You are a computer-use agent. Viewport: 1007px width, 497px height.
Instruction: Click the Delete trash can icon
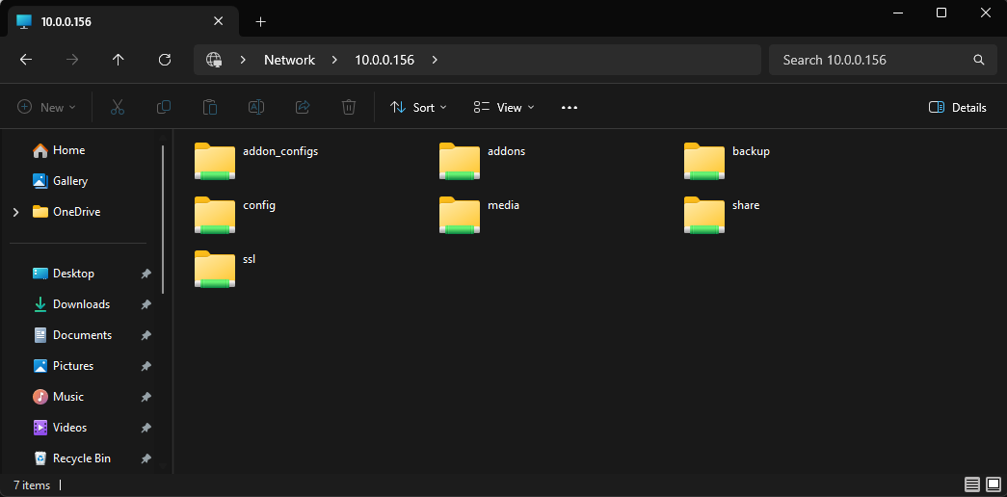point(349,108)
